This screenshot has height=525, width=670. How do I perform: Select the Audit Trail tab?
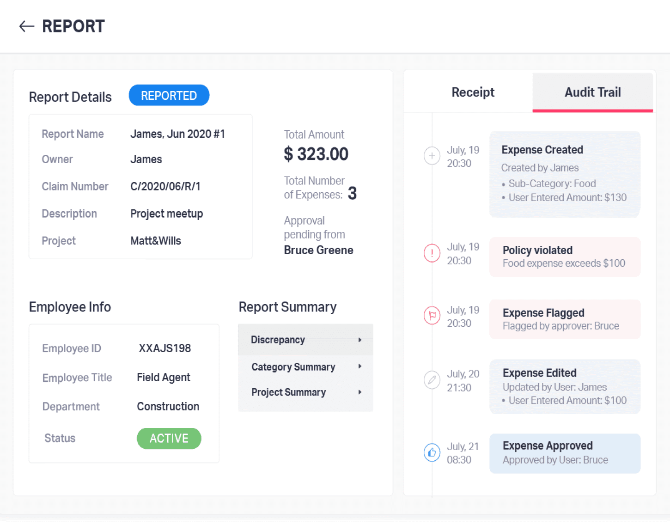point(593,92)
